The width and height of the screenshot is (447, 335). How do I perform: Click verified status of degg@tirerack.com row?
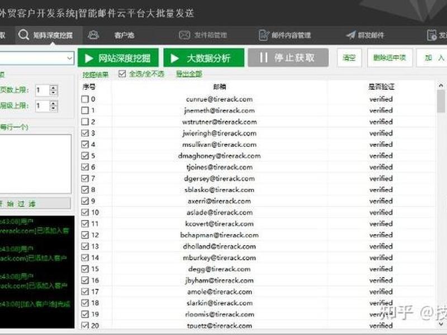click(381, 269)
